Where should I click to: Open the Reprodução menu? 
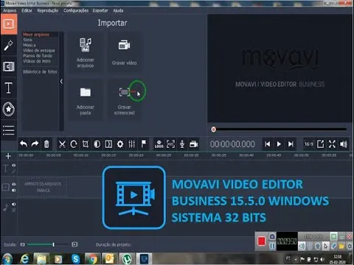pyautogui.click(x=48, y=10)
